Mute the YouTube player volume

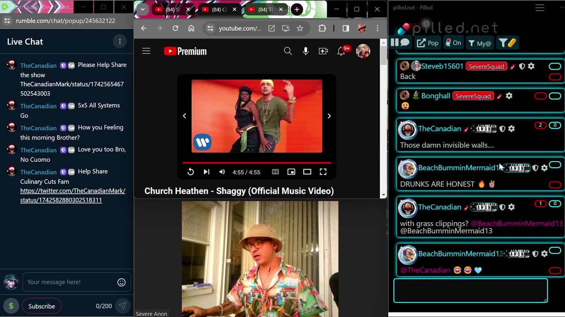(222, 172)
